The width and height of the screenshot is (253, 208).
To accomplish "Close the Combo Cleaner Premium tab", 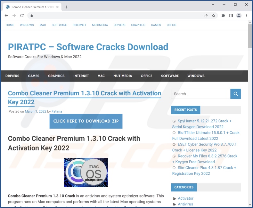I will tap(57, 7).
